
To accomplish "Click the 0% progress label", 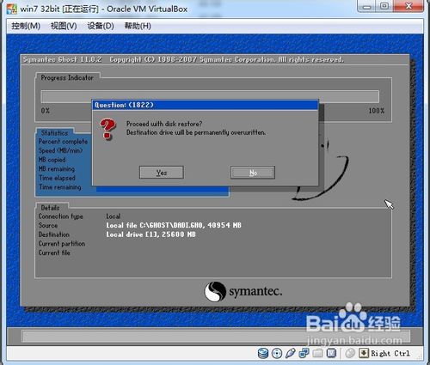I will coord(46,111).
